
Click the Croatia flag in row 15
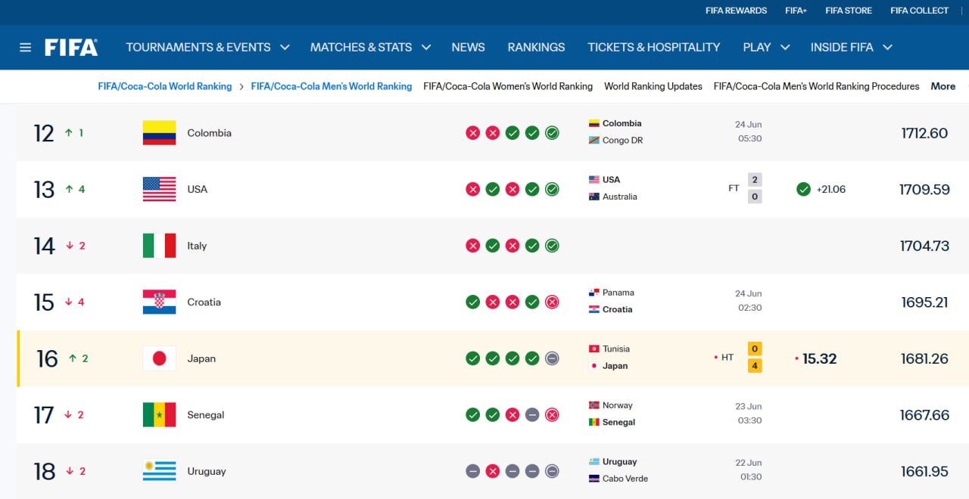(159, 302)
